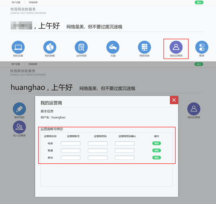This screenshot has height=204, width=216.
Task: Focus 电信 运营商密码 input field
Action: pos(98,143)
